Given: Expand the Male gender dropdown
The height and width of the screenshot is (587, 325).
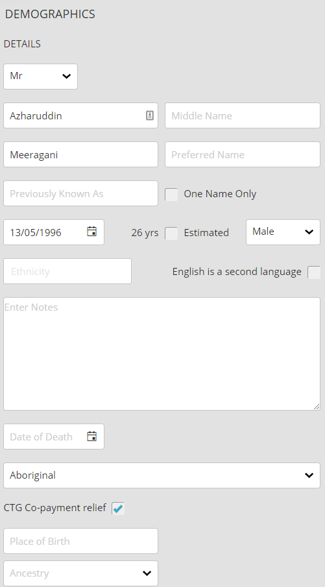Looking at the screenshot, I should [283, 232].
